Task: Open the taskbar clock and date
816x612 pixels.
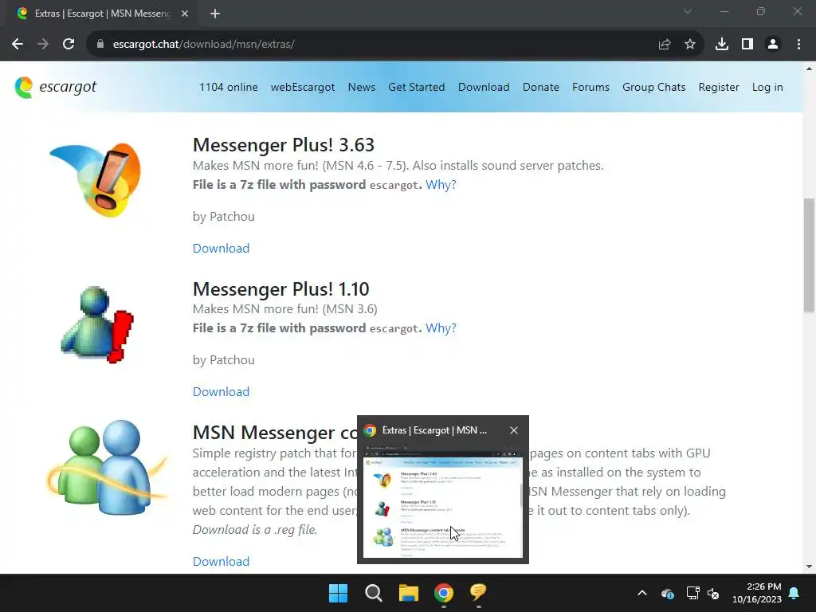Action: 757,593
